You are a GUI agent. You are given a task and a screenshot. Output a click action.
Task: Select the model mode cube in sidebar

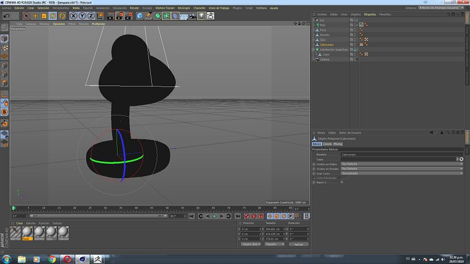point(5,38)
